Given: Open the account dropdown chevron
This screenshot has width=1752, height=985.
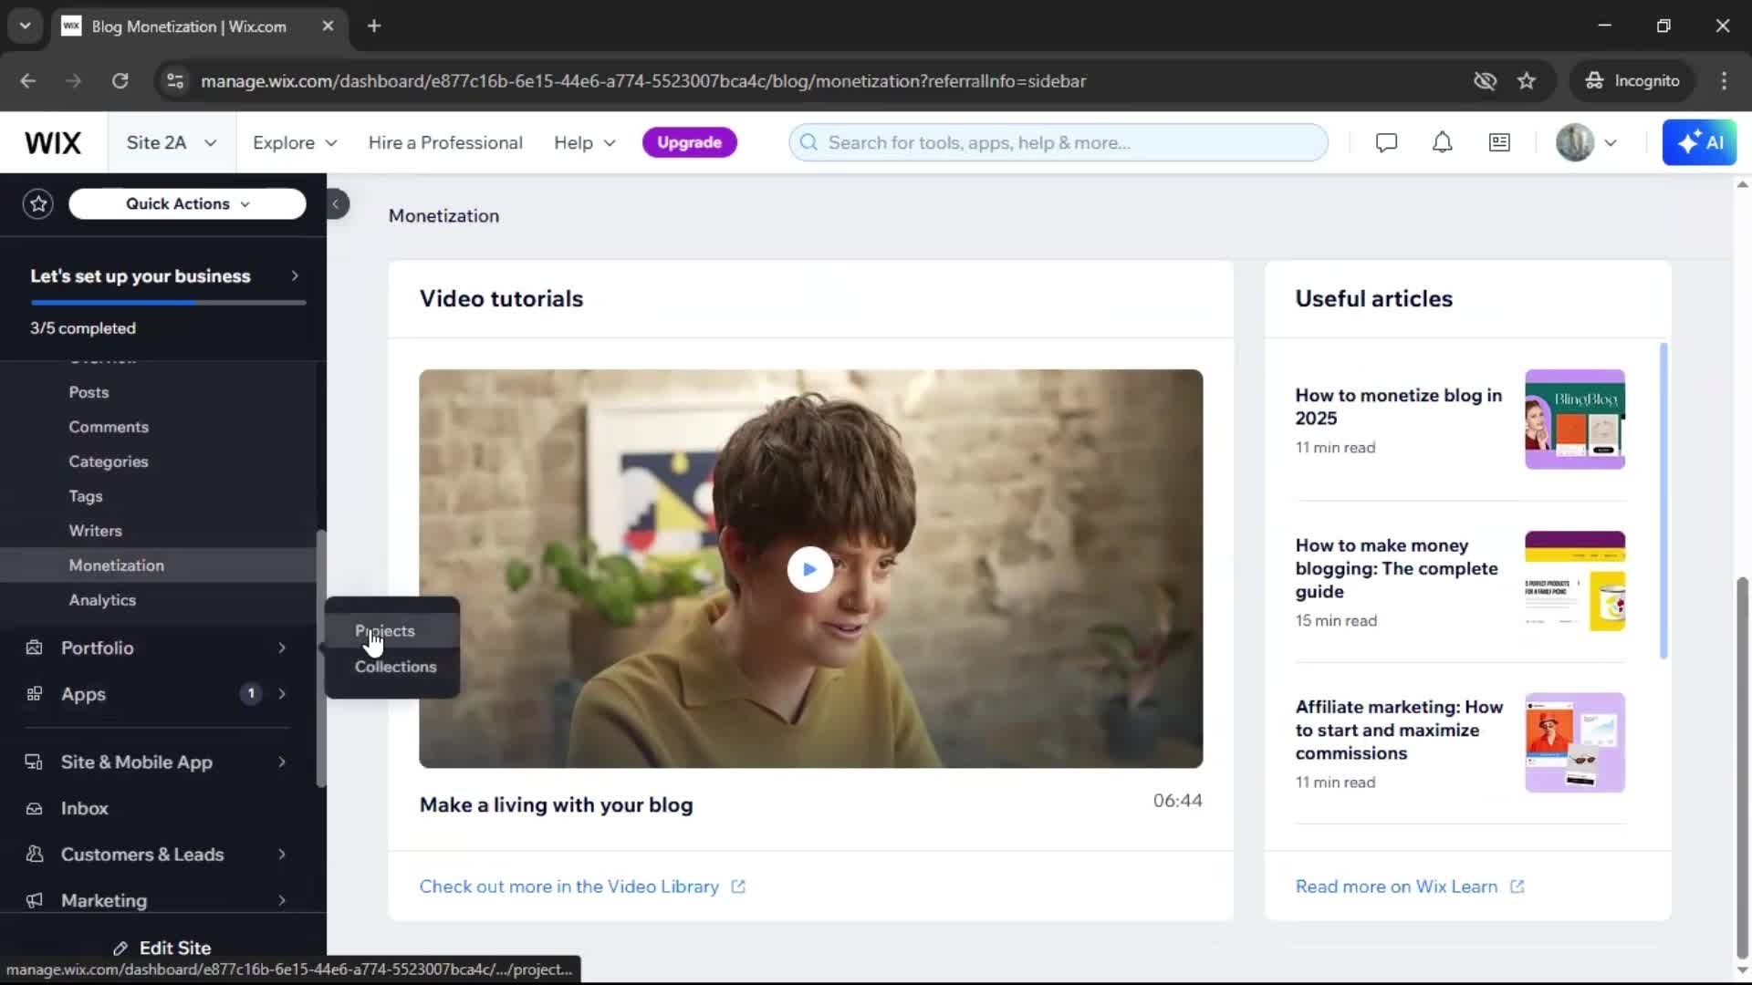Looking at the screenshot, I should tap(1611, 142).
